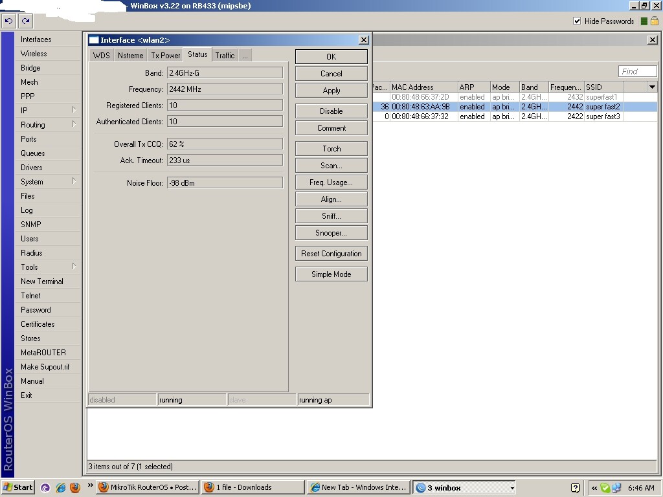This screenshot has width=663, height=497.
Task: Show more tabs with the ellipsis tab
Action: tap(245, 56)
